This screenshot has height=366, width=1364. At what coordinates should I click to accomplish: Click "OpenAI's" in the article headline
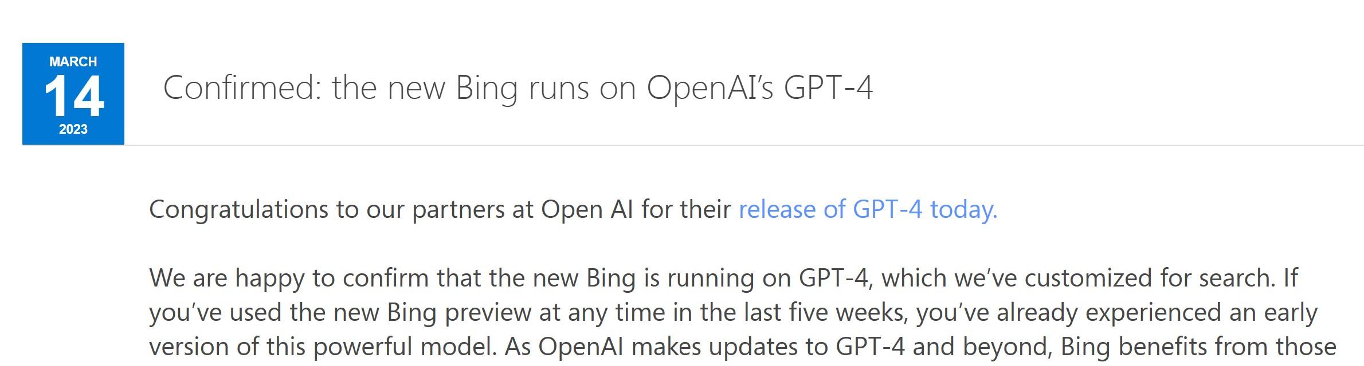tap(710, 88)
